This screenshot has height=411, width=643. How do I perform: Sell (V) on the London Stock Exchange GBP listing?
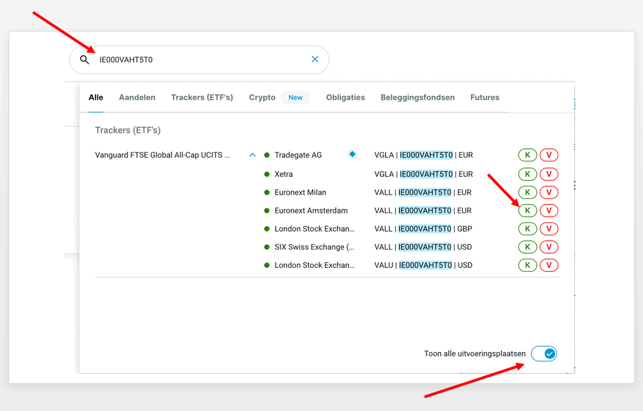(x=549, y=228)
